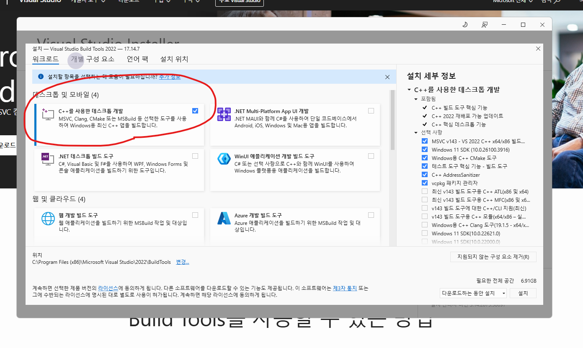
Task: Check the .NET 데스크톱 빌드 도구 workload
Action: 195,156
